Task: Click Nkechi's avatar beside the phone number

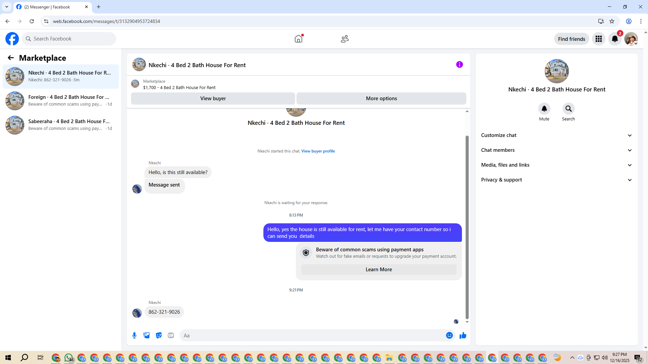Action: [x=137, y=313]
